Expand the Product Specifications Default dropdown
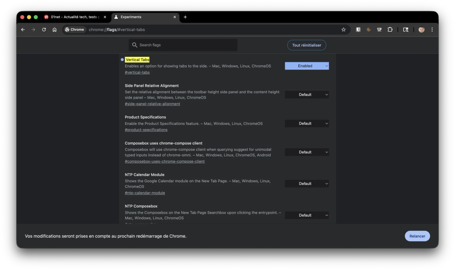Viewport: 455px width, 270px height. (307, 124)
